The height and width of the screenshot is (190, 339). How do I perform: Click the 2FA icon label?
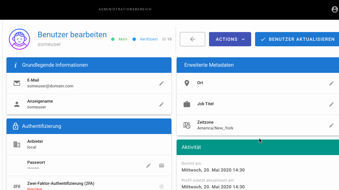pos(17,186)
